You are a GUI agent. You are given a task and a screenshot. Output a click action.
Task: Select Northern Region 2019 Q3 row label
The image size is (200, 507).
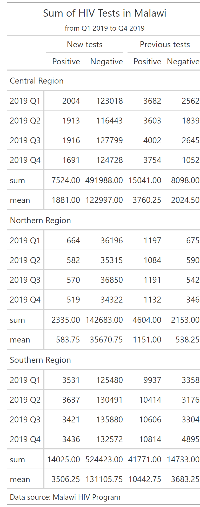tap(25, 280)
